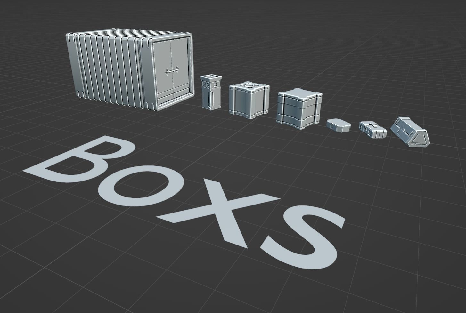Select the plain paneled cube crate

click(298, 109)
